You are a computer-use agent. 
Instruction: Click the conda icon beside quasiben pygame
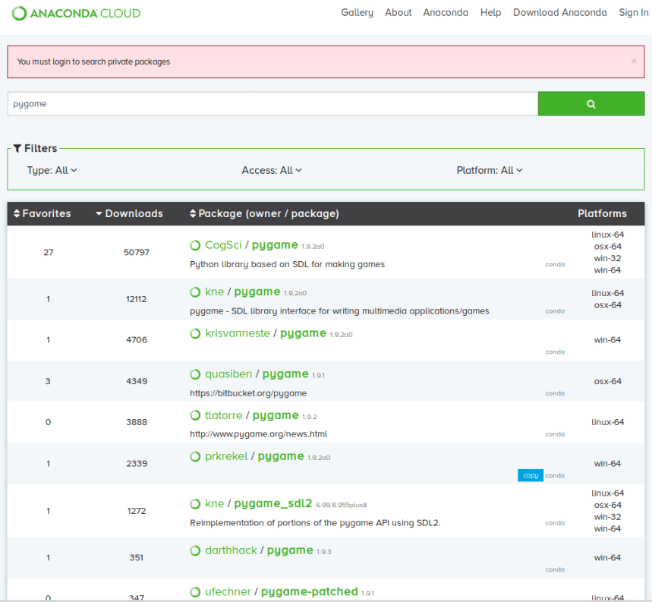(x=195, y=374)
